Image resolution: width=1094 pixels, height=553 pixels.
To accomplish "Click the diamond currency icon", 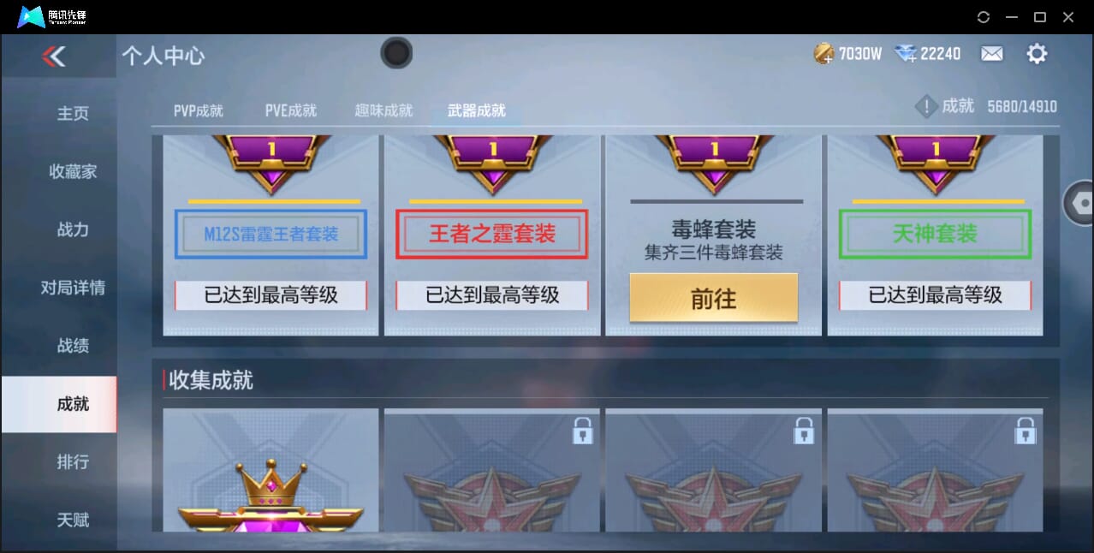I will coord(906,54).
